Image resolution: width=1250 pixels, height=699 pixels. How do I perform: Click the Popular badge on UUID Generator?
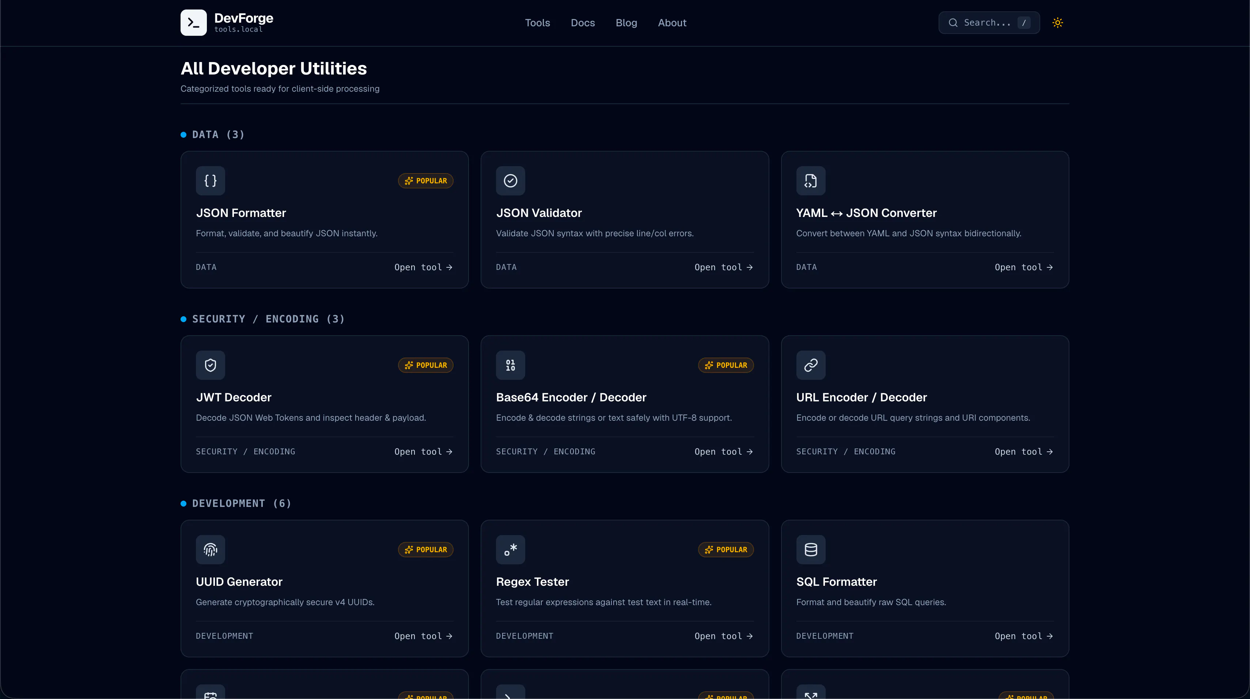click(x=425, y=549)
